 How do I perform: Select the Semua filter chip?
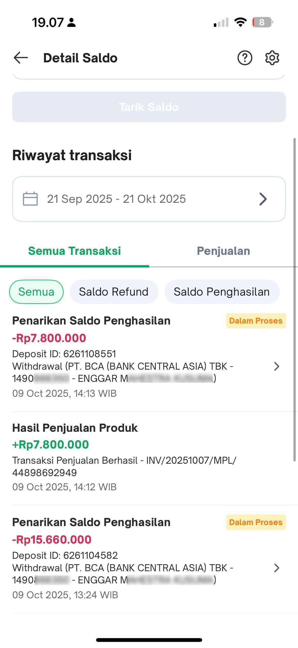pyautogui.click(x=36, y=292)
